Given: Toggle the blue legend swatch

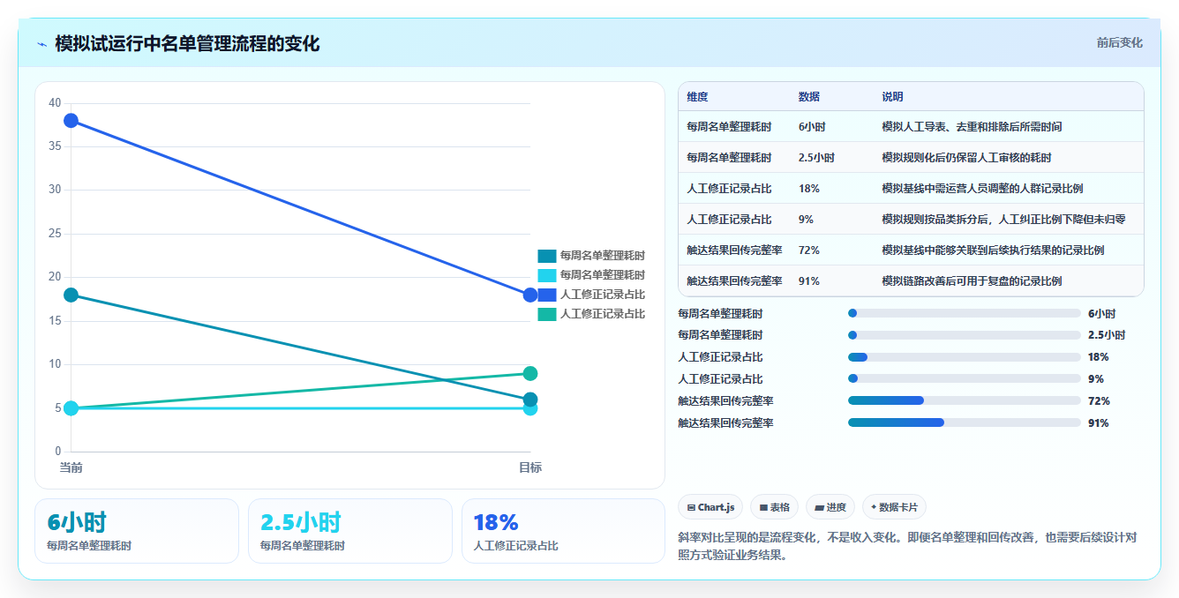Looking at the screenshot, I should pyautogui.click(x=547, y=295).
